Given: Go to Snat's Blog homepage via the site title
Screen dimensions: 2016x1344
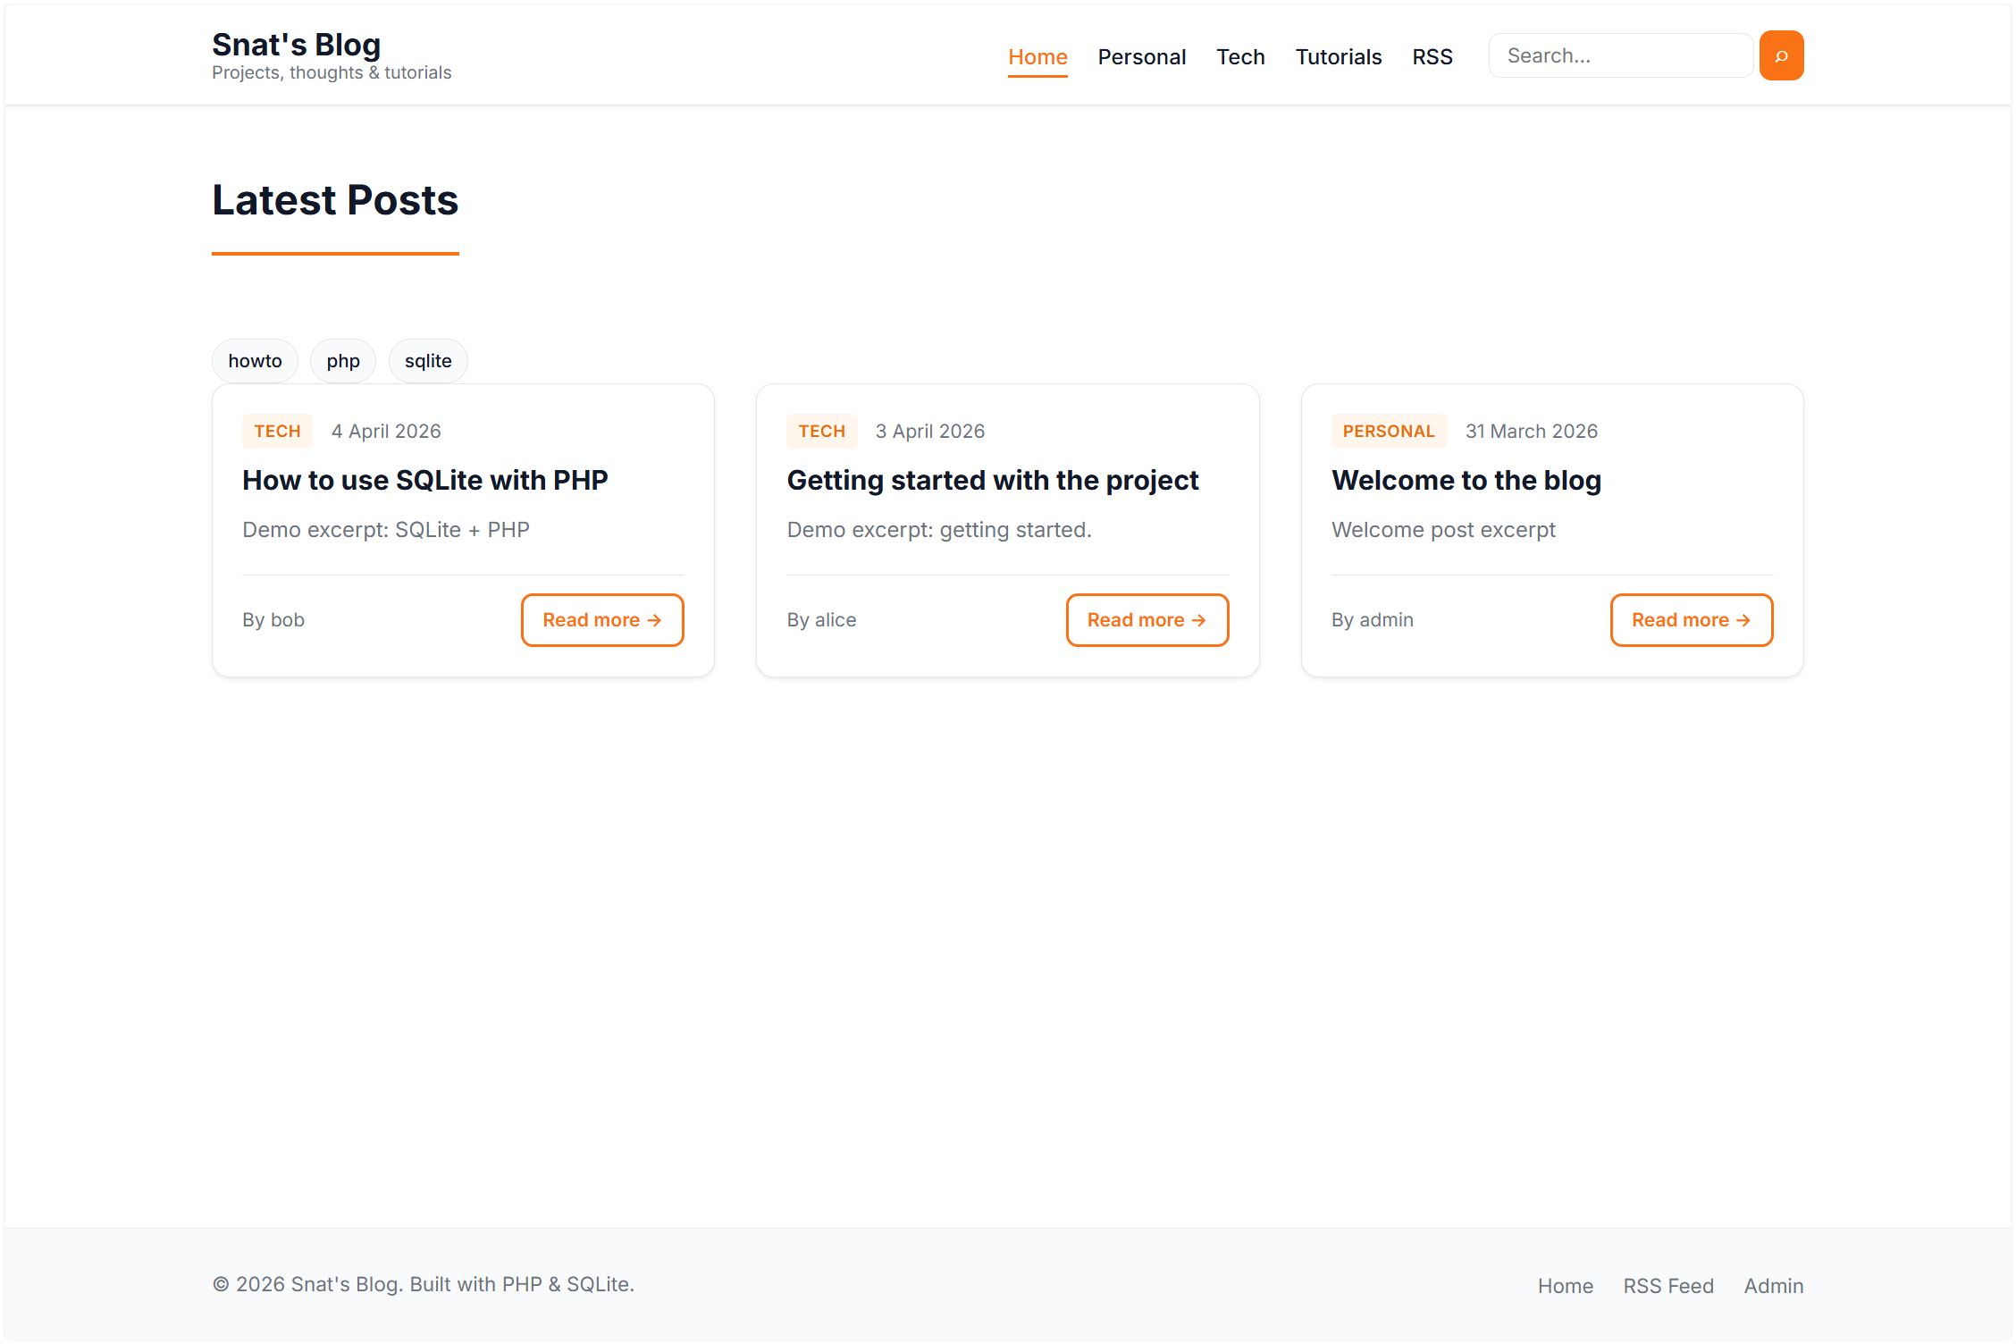Looking at the screenshot, I should click(x=296, y=43).
